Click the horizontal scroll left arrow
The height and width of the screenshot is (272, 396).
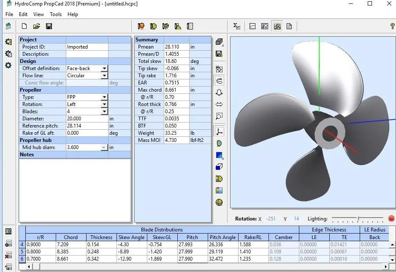tap(29, 267)
